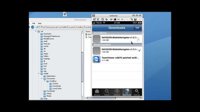Open VNC connection options icon
The width and height of the screenshot is (200, 112).
(x=94, y=19)
